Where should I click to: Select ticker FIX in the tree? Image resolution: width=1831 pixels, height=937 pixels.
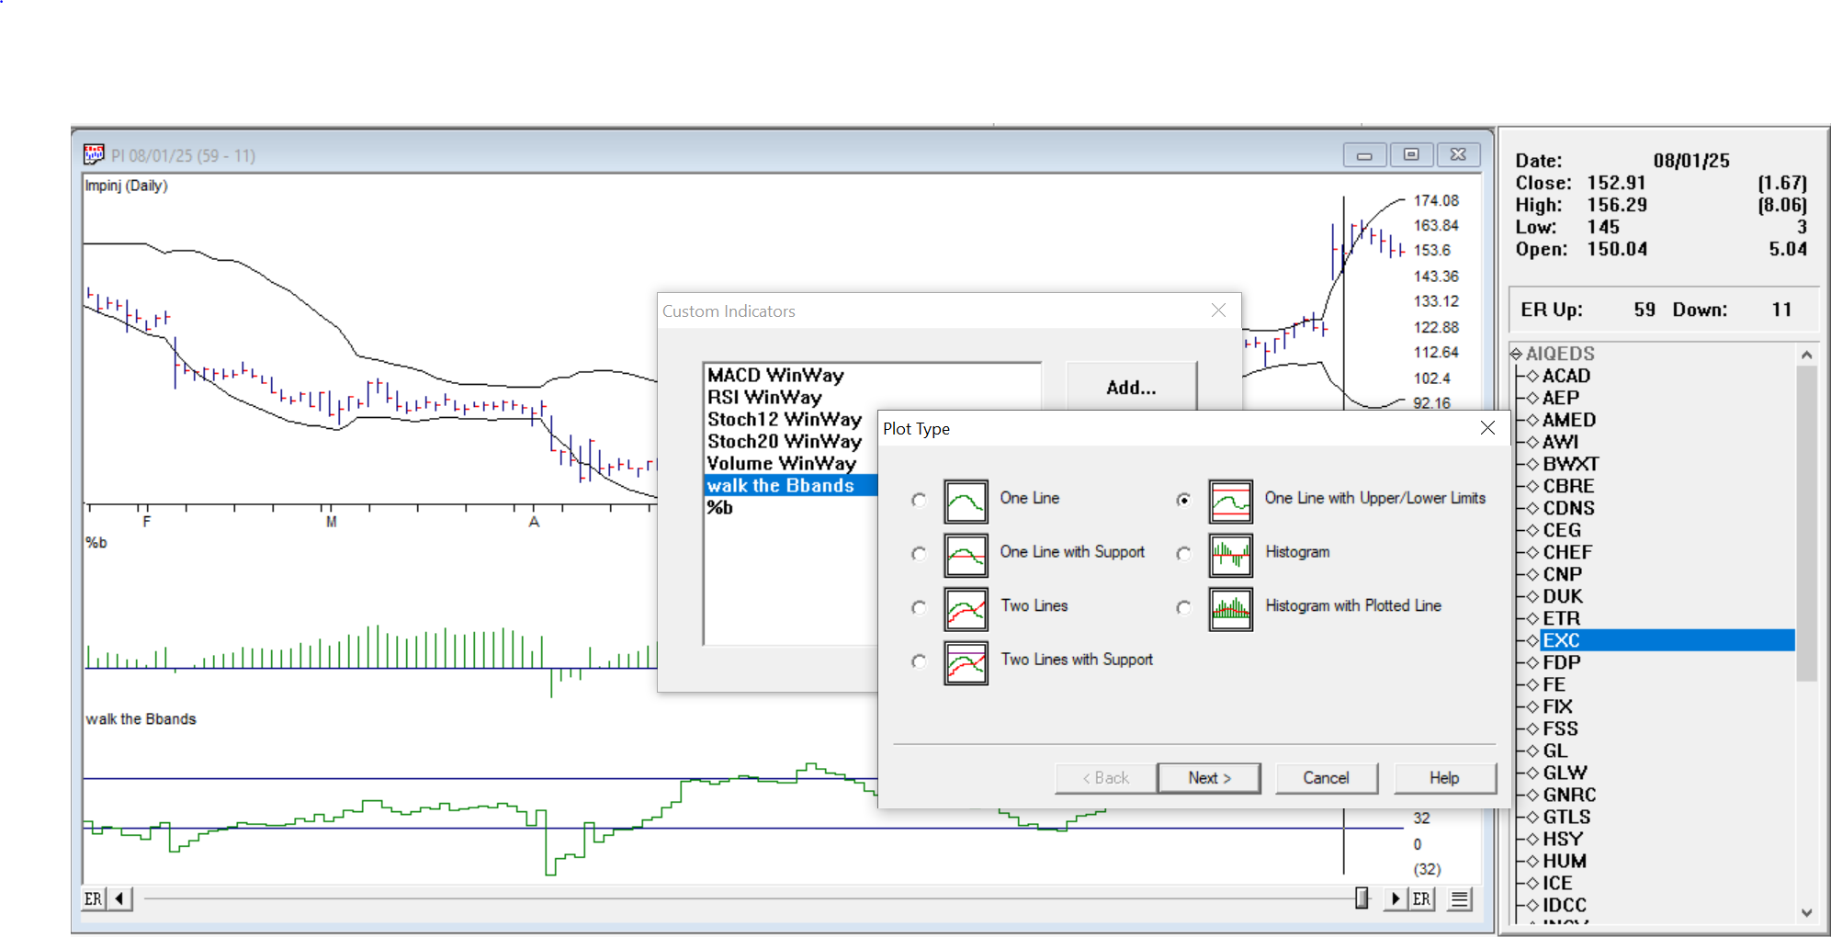[1558, 706]
